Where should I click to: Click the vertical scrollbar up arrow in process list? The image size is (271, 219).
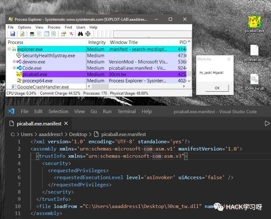189,41
